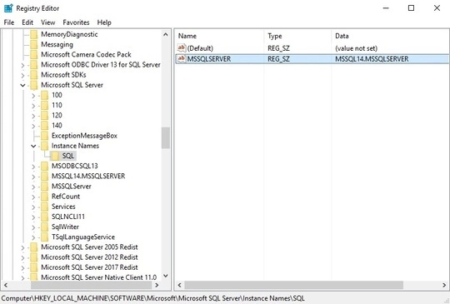Open the View menu
The height and width of the screenshot is (304, 450).
[48, 22]
